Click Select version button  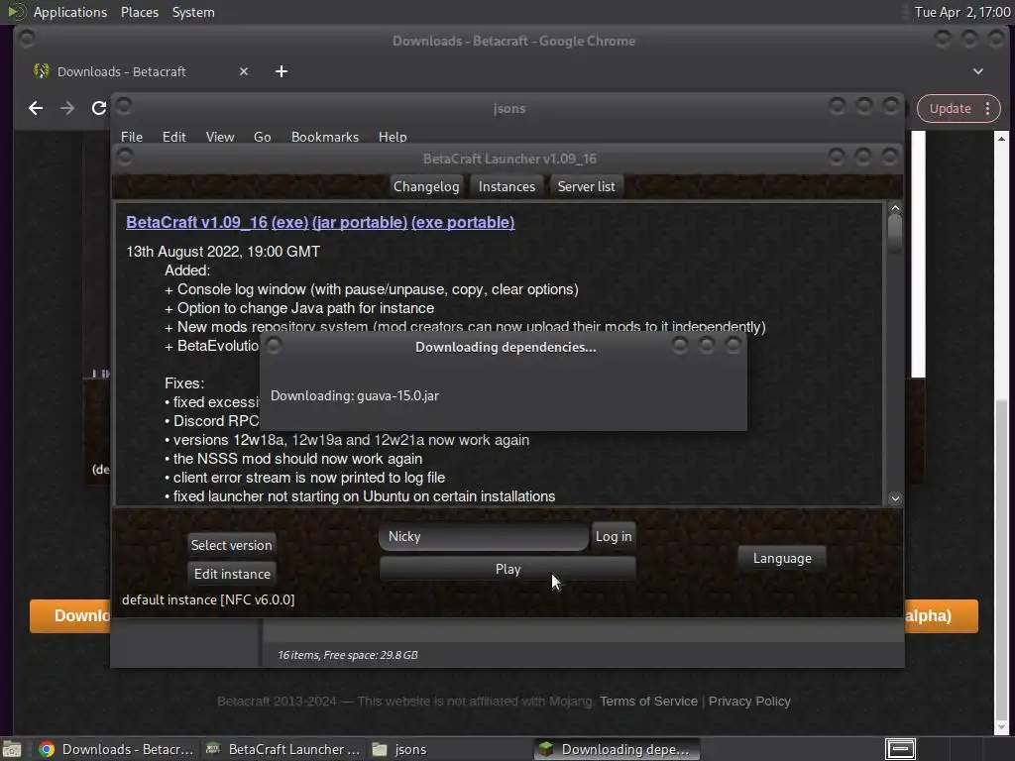coord(231,545)
